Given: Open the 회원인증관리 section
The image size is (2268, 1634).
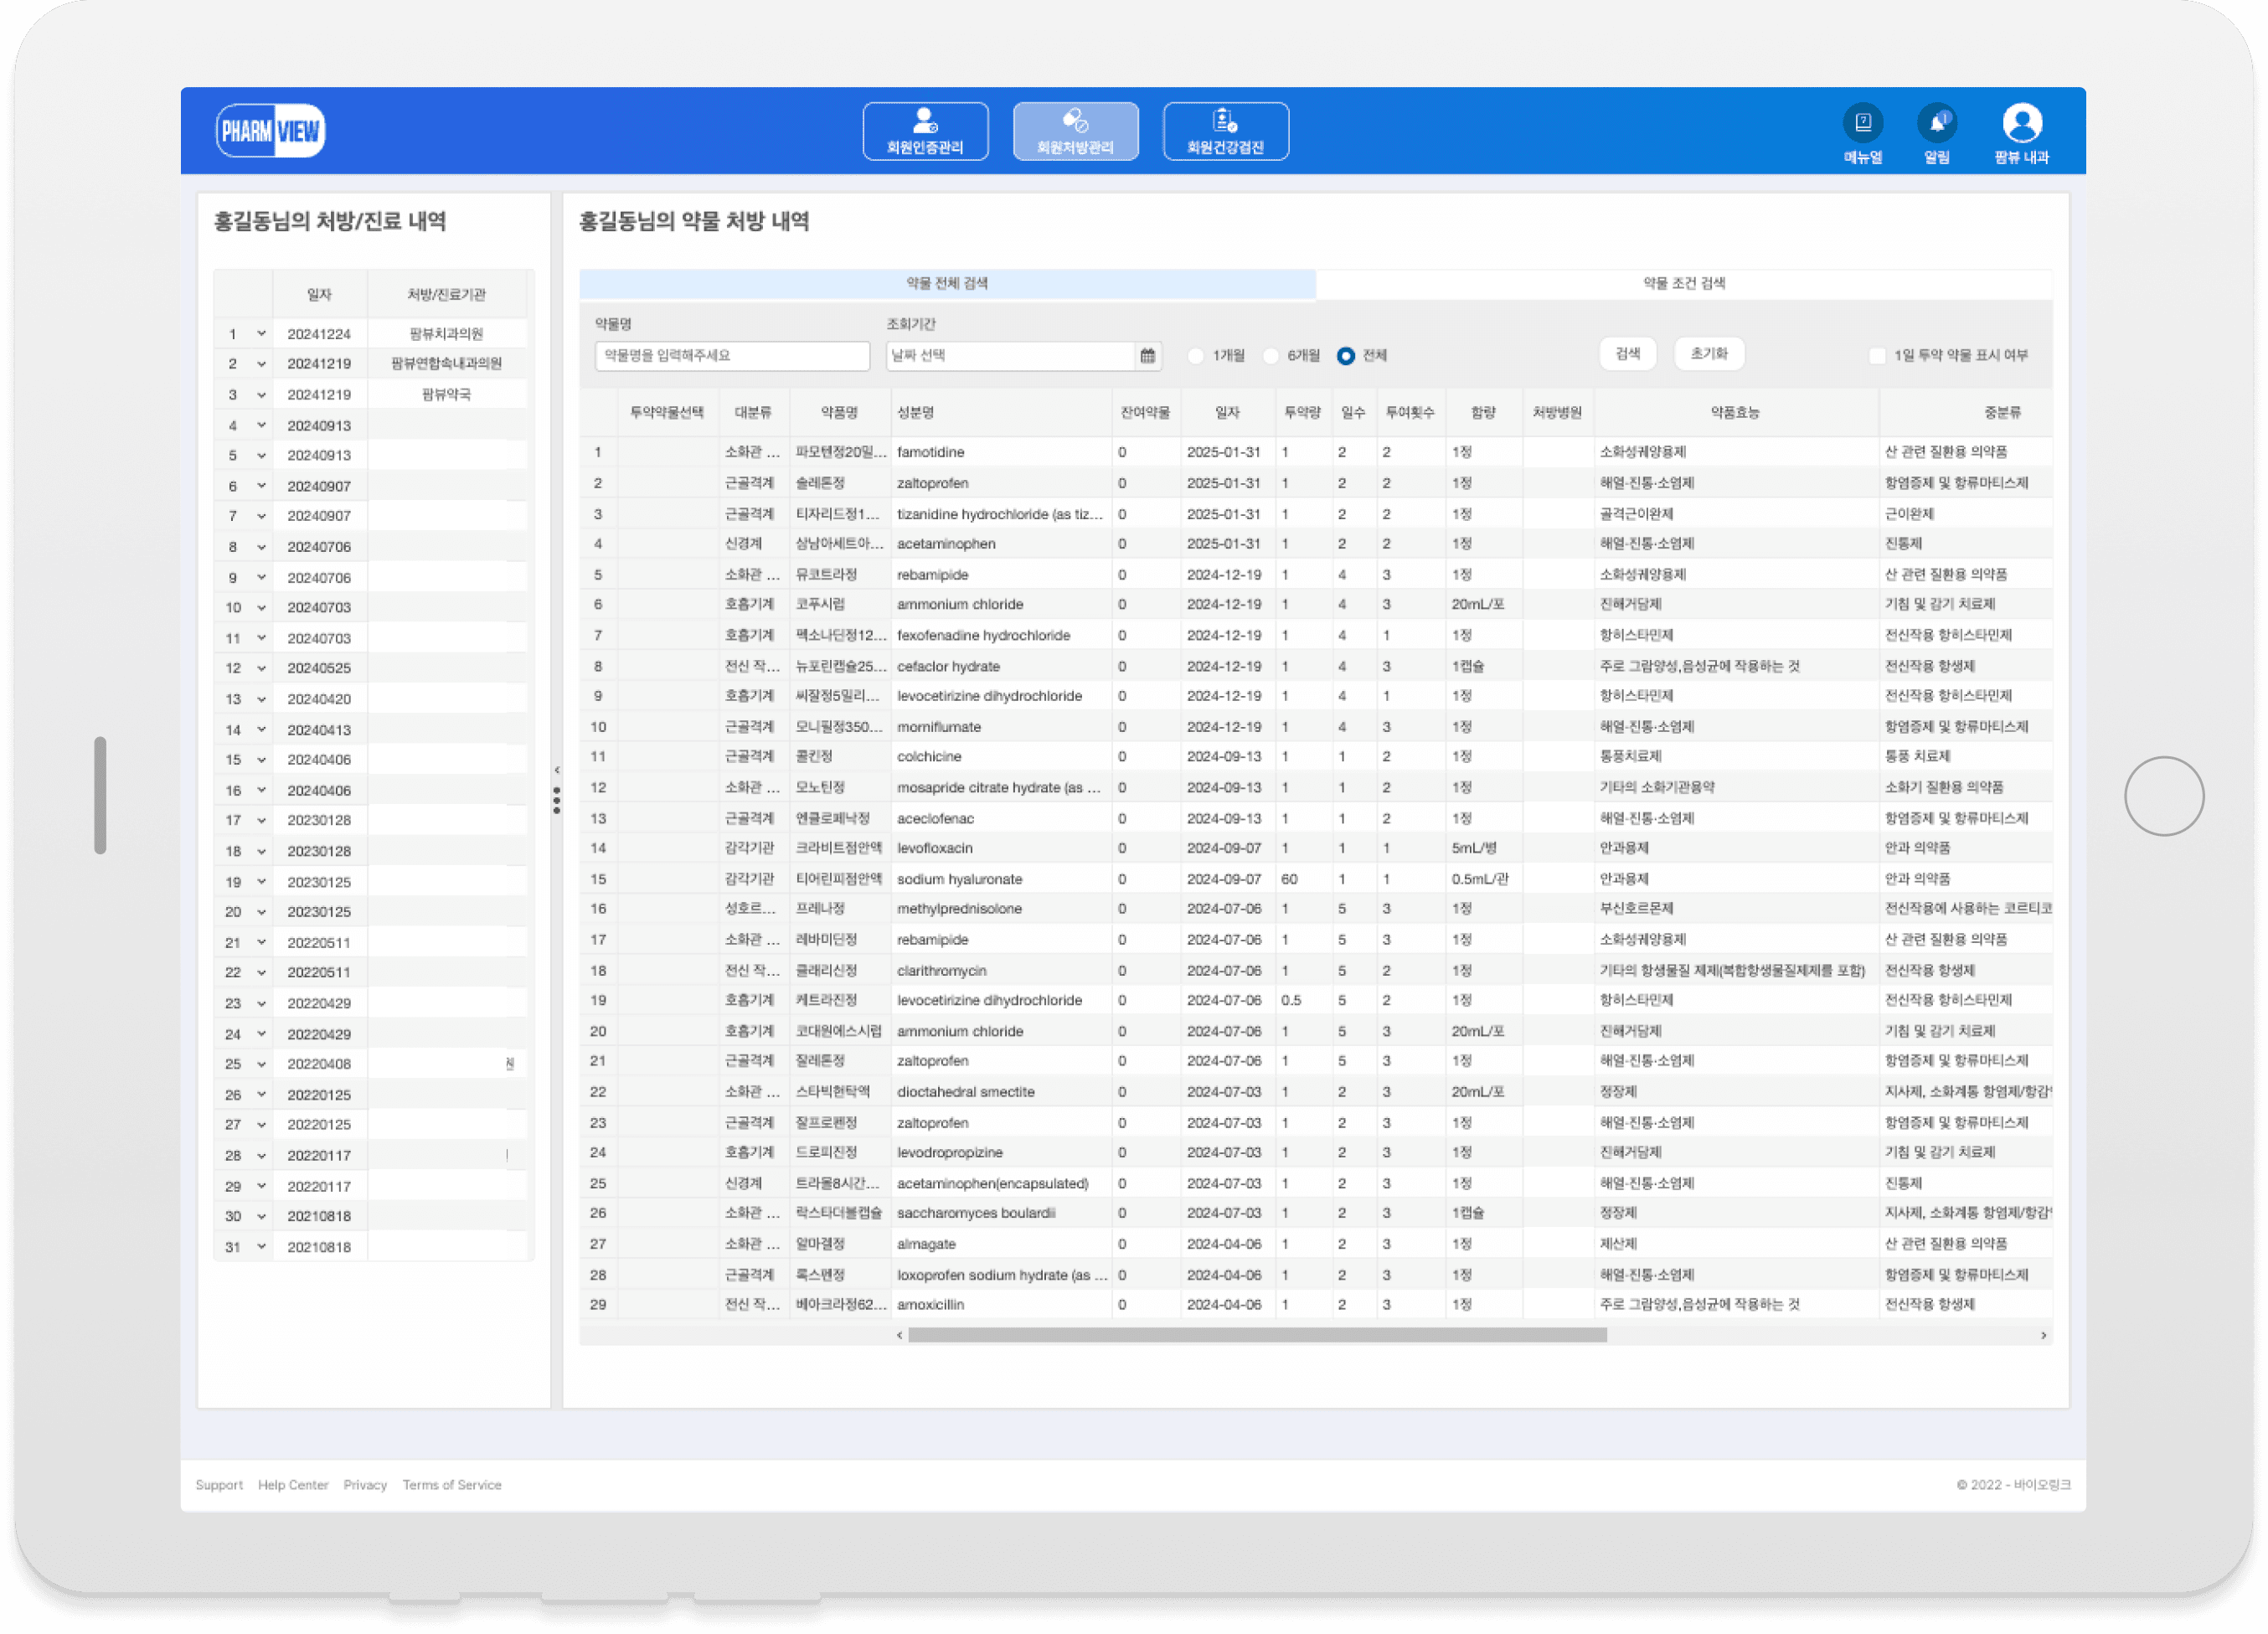Looking at the screenshot, I should 925,131.
